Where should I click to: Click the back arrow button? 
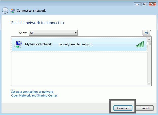point(5,10)
